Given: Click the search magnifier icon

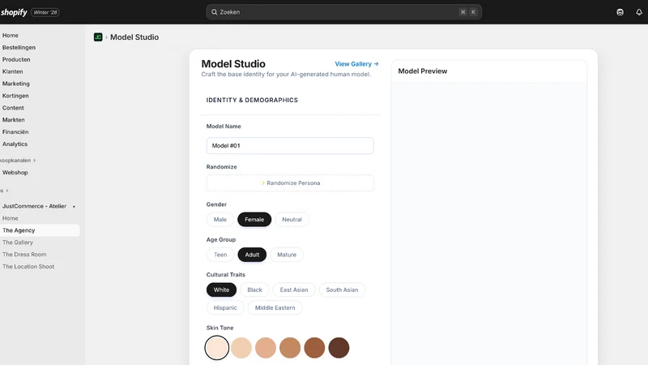Looking at the screenshot, I should point(214,12).
